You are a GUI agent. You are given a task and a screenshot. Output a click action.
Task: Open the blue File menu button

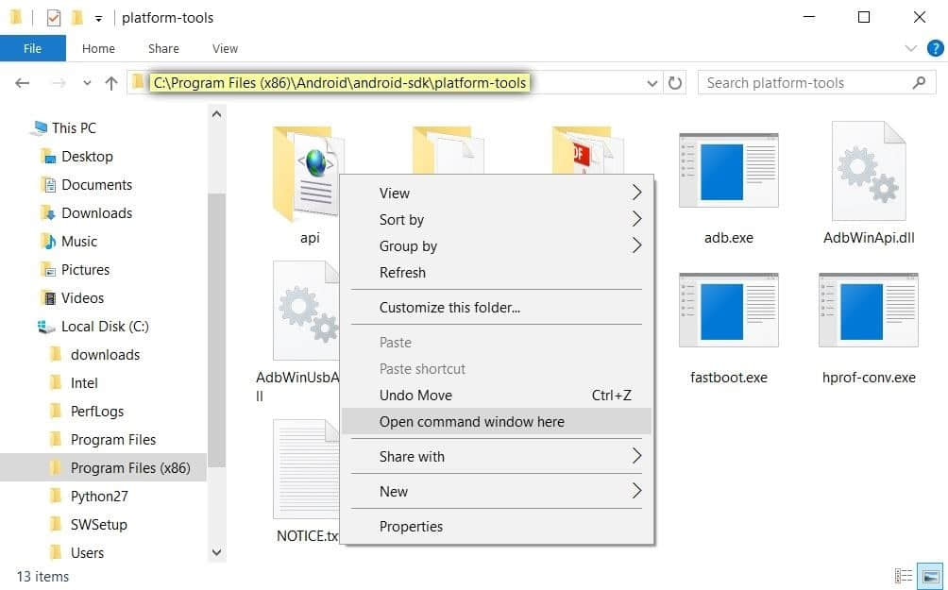point(32,48)
